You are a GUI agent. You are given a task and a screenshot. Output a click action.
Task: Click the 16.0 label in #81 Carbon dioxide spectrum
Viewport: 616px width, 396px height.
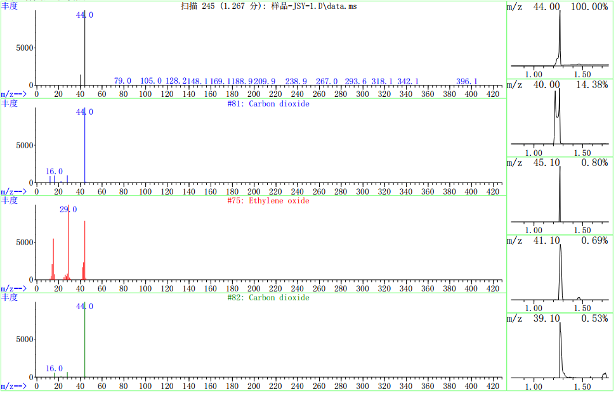(x=55, y=171)
